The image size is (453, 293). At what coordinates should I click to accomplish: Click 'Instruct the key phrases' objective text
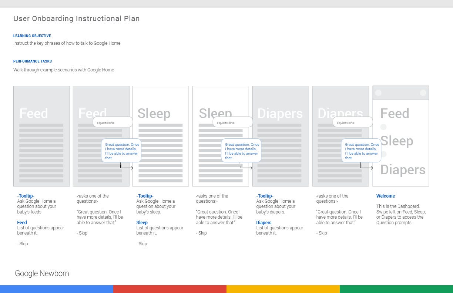(67, 43)
